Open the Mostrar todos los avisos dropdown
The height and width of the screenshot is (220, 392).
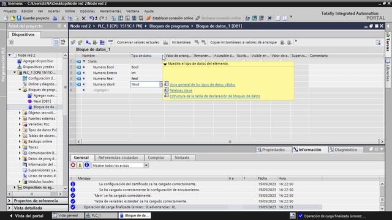pos(146,166)
